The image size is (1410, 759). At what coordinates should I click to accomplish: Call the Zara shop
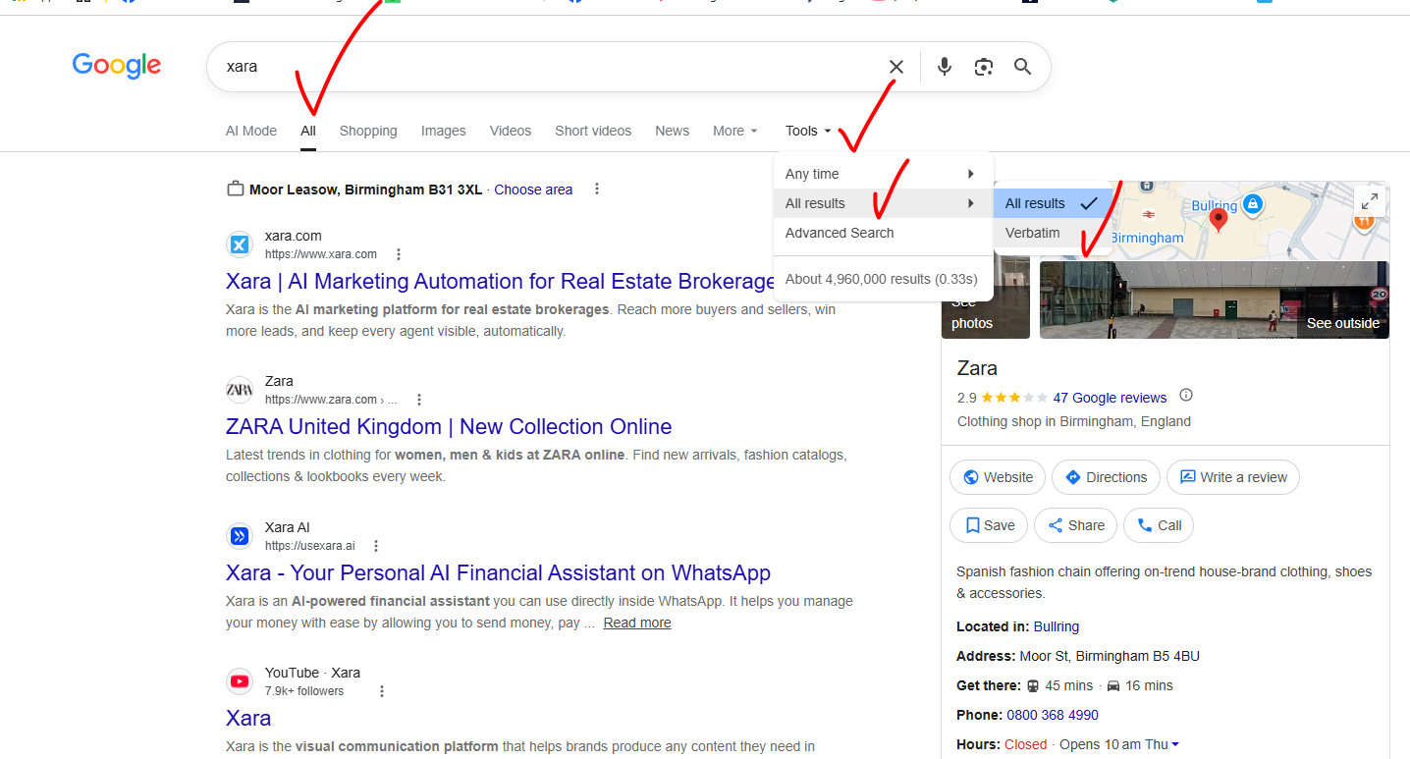(1159, 525)
